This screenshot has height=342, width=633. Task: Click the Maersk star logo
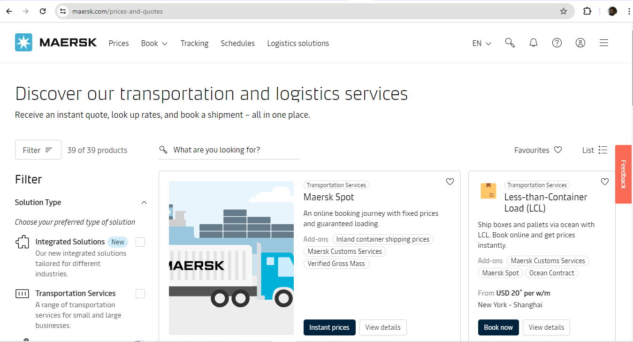[x=23, y=42]
